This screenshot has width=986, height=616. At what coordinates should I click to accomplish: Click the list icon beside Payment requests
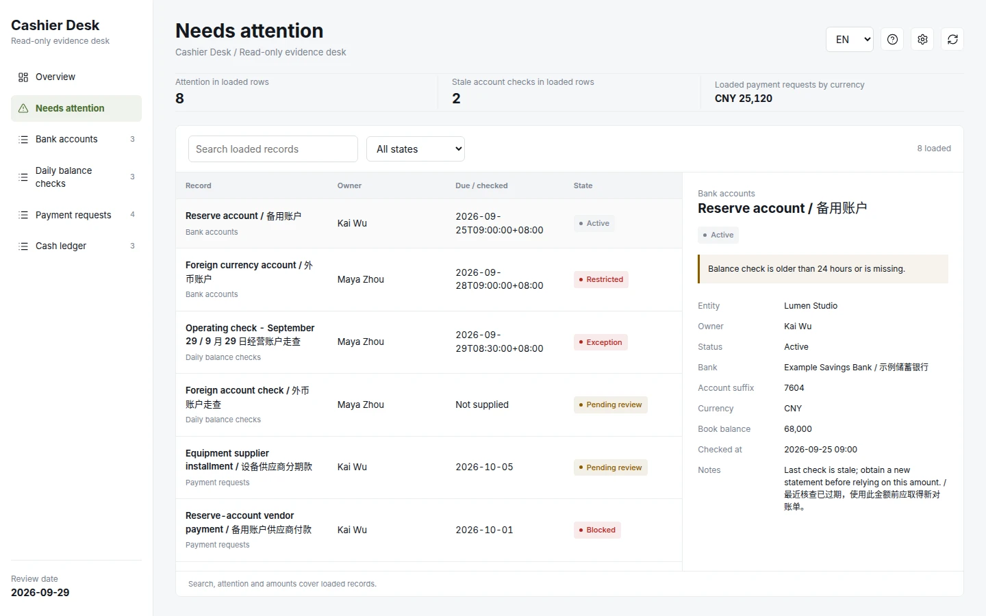pyautogui.click(x=23, y=215)
